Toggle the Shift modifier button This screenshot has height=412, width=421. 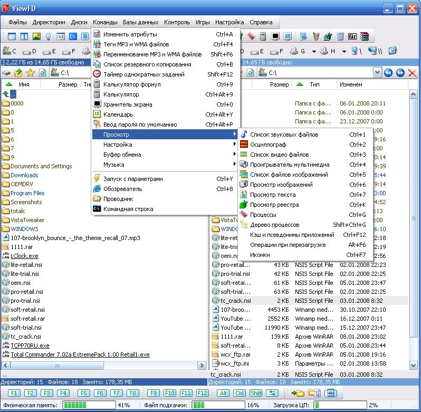pyautogui.click(x=256, y=393)
